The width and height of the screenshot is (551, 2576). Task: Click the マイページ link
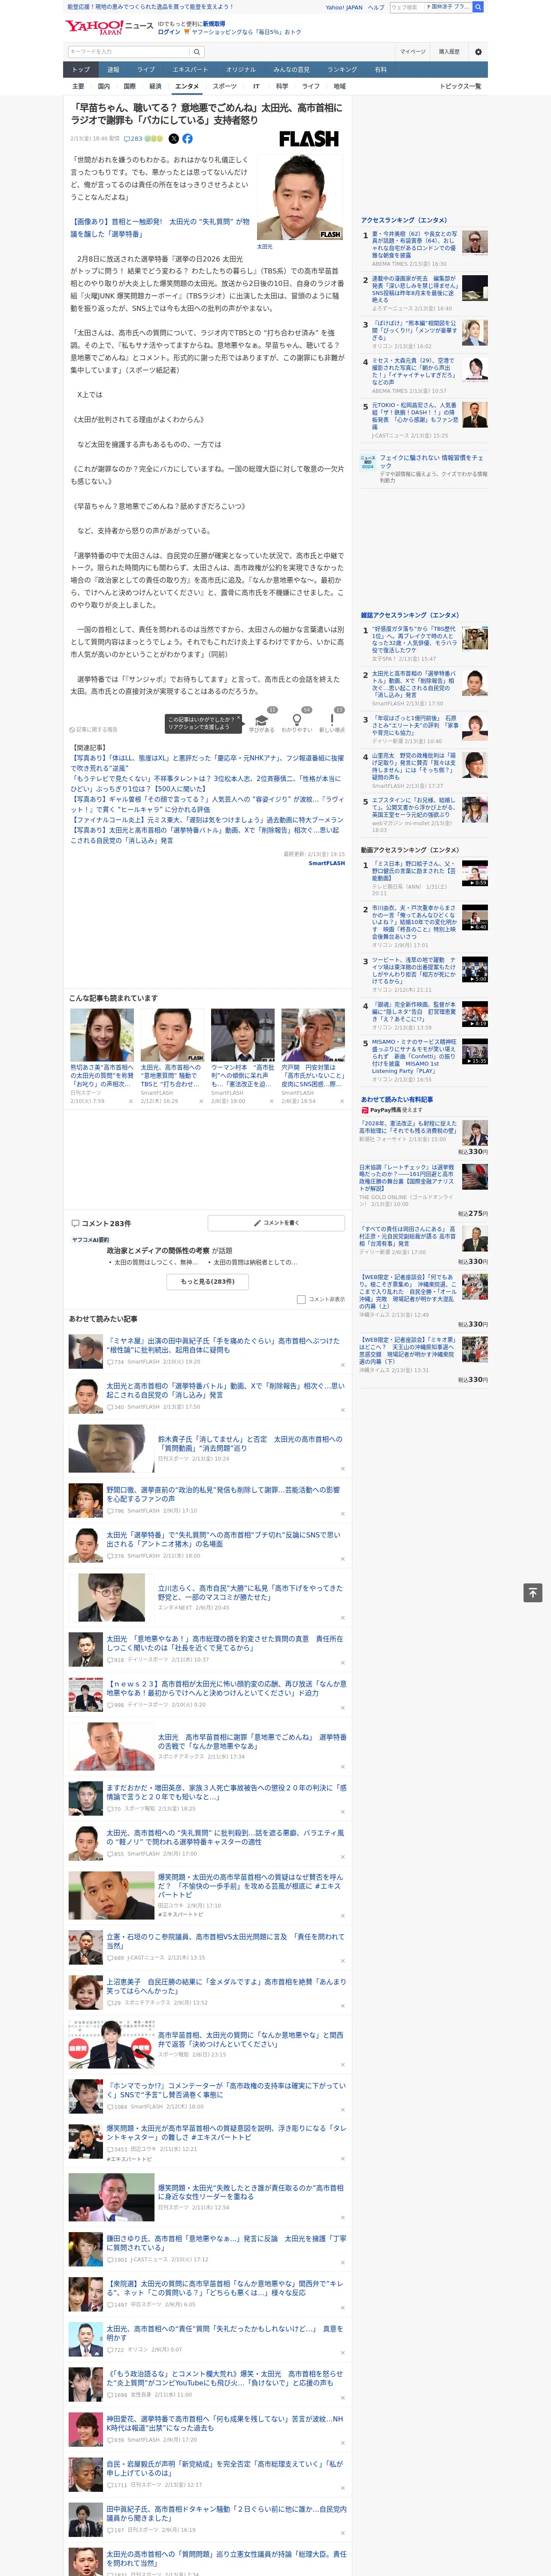point(413,52)
